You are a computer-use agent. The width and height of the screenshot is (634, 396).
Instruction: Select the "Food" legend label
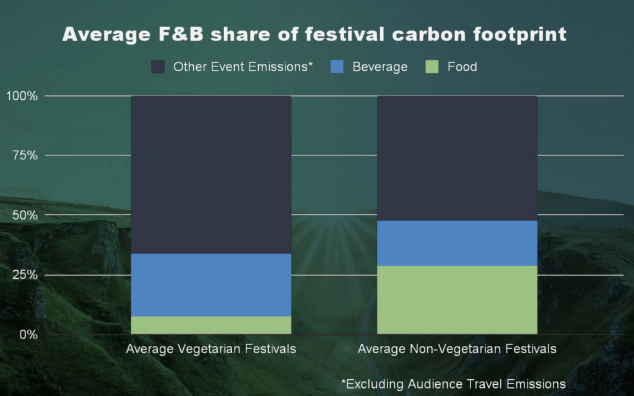[462, 67]
